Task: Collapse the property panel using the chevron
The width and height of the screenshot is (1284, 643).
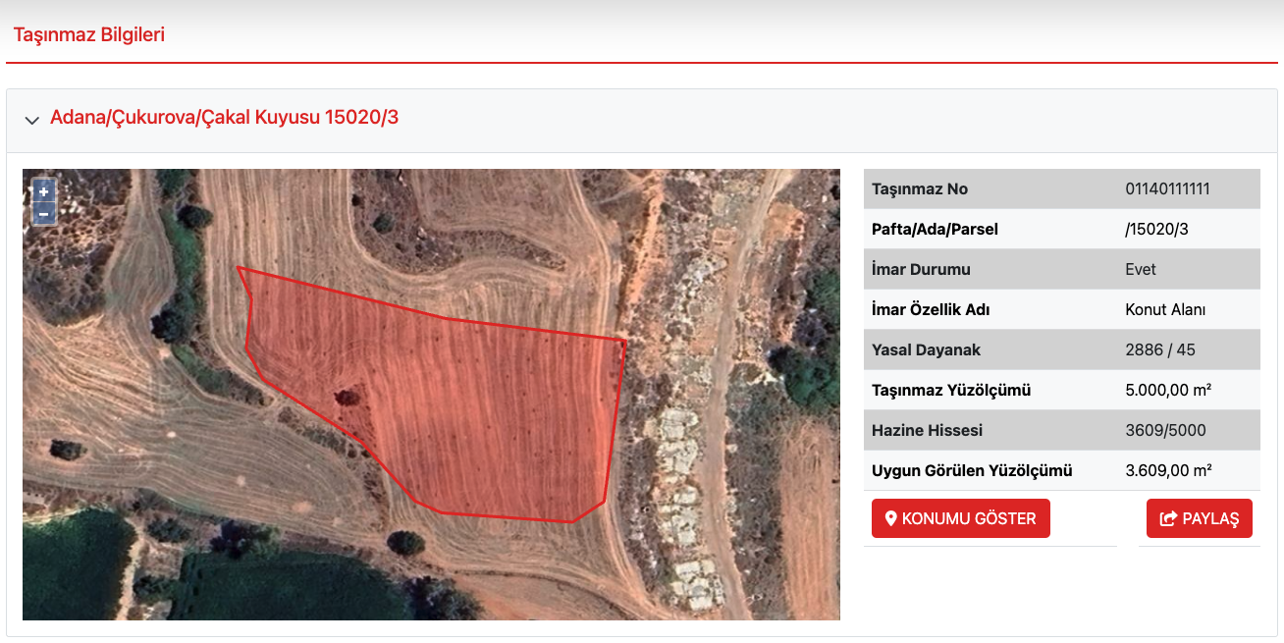Action: coord(31,120)
